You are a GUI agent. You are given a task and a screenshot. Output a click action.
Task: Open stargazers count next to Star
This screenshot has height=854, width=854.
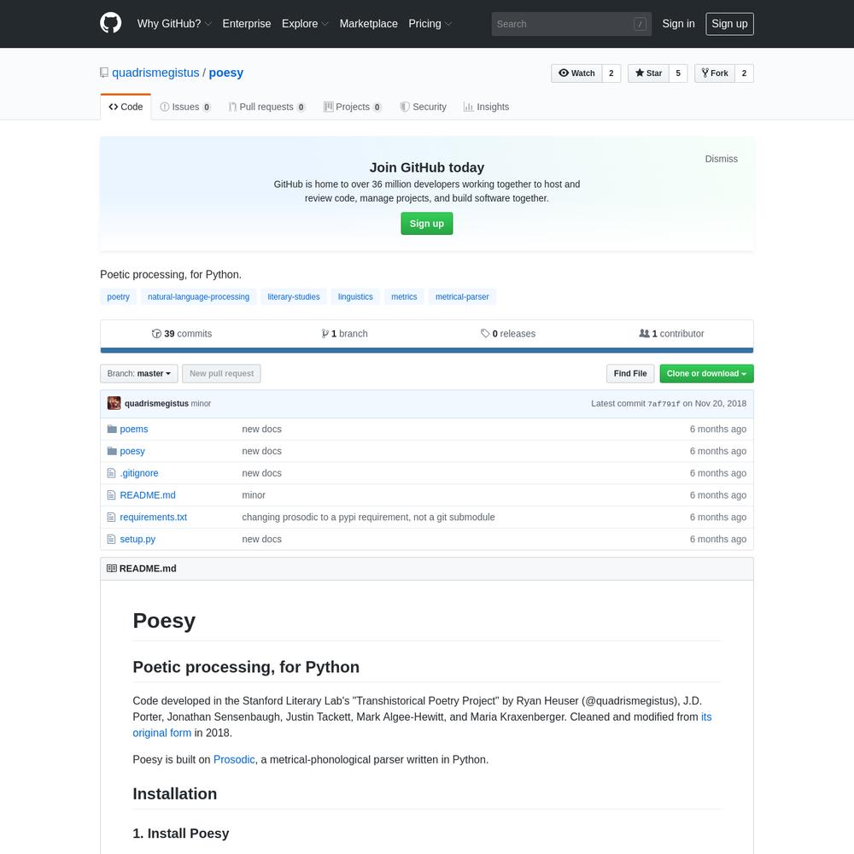tap(678, 73)
